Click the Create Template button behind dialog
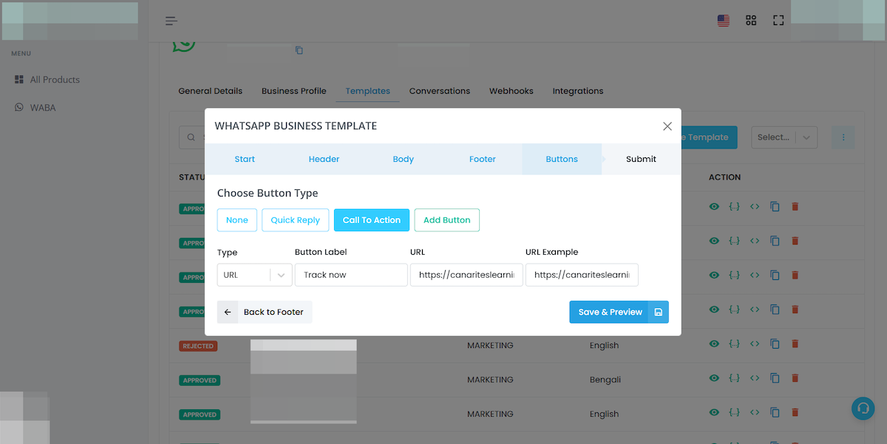The image size is (887, 444). point(708,137)
